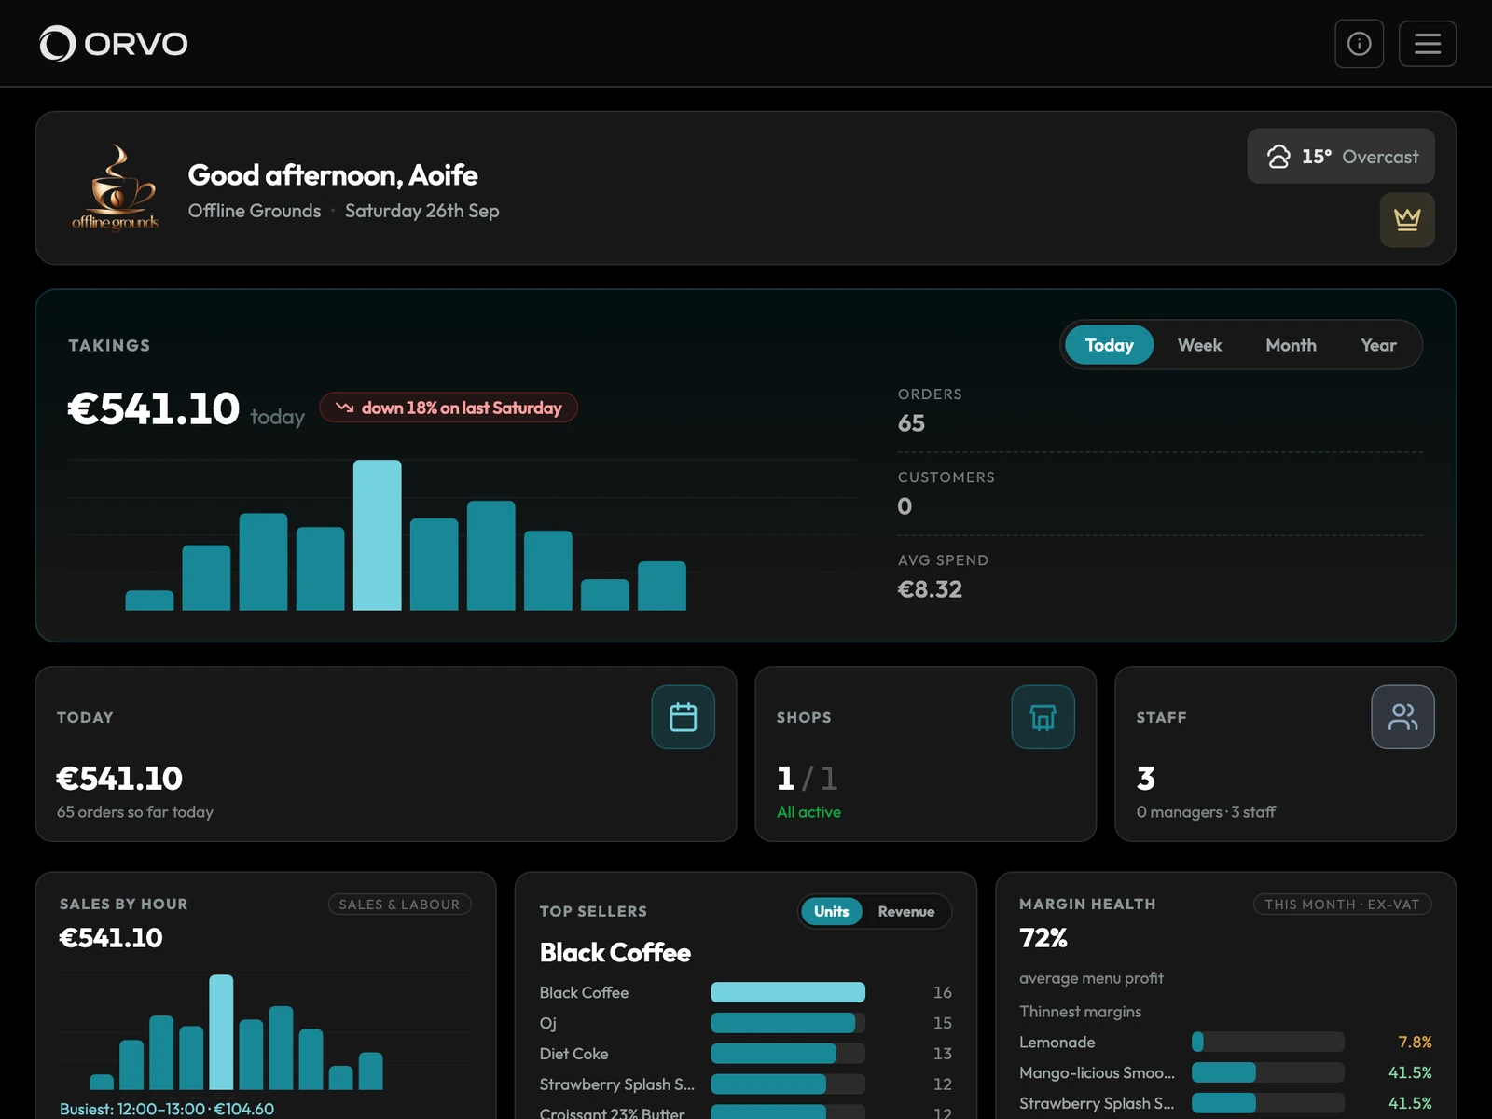
Task: Click the Offline Grounds coffee logo
Action: click(116, 187)
